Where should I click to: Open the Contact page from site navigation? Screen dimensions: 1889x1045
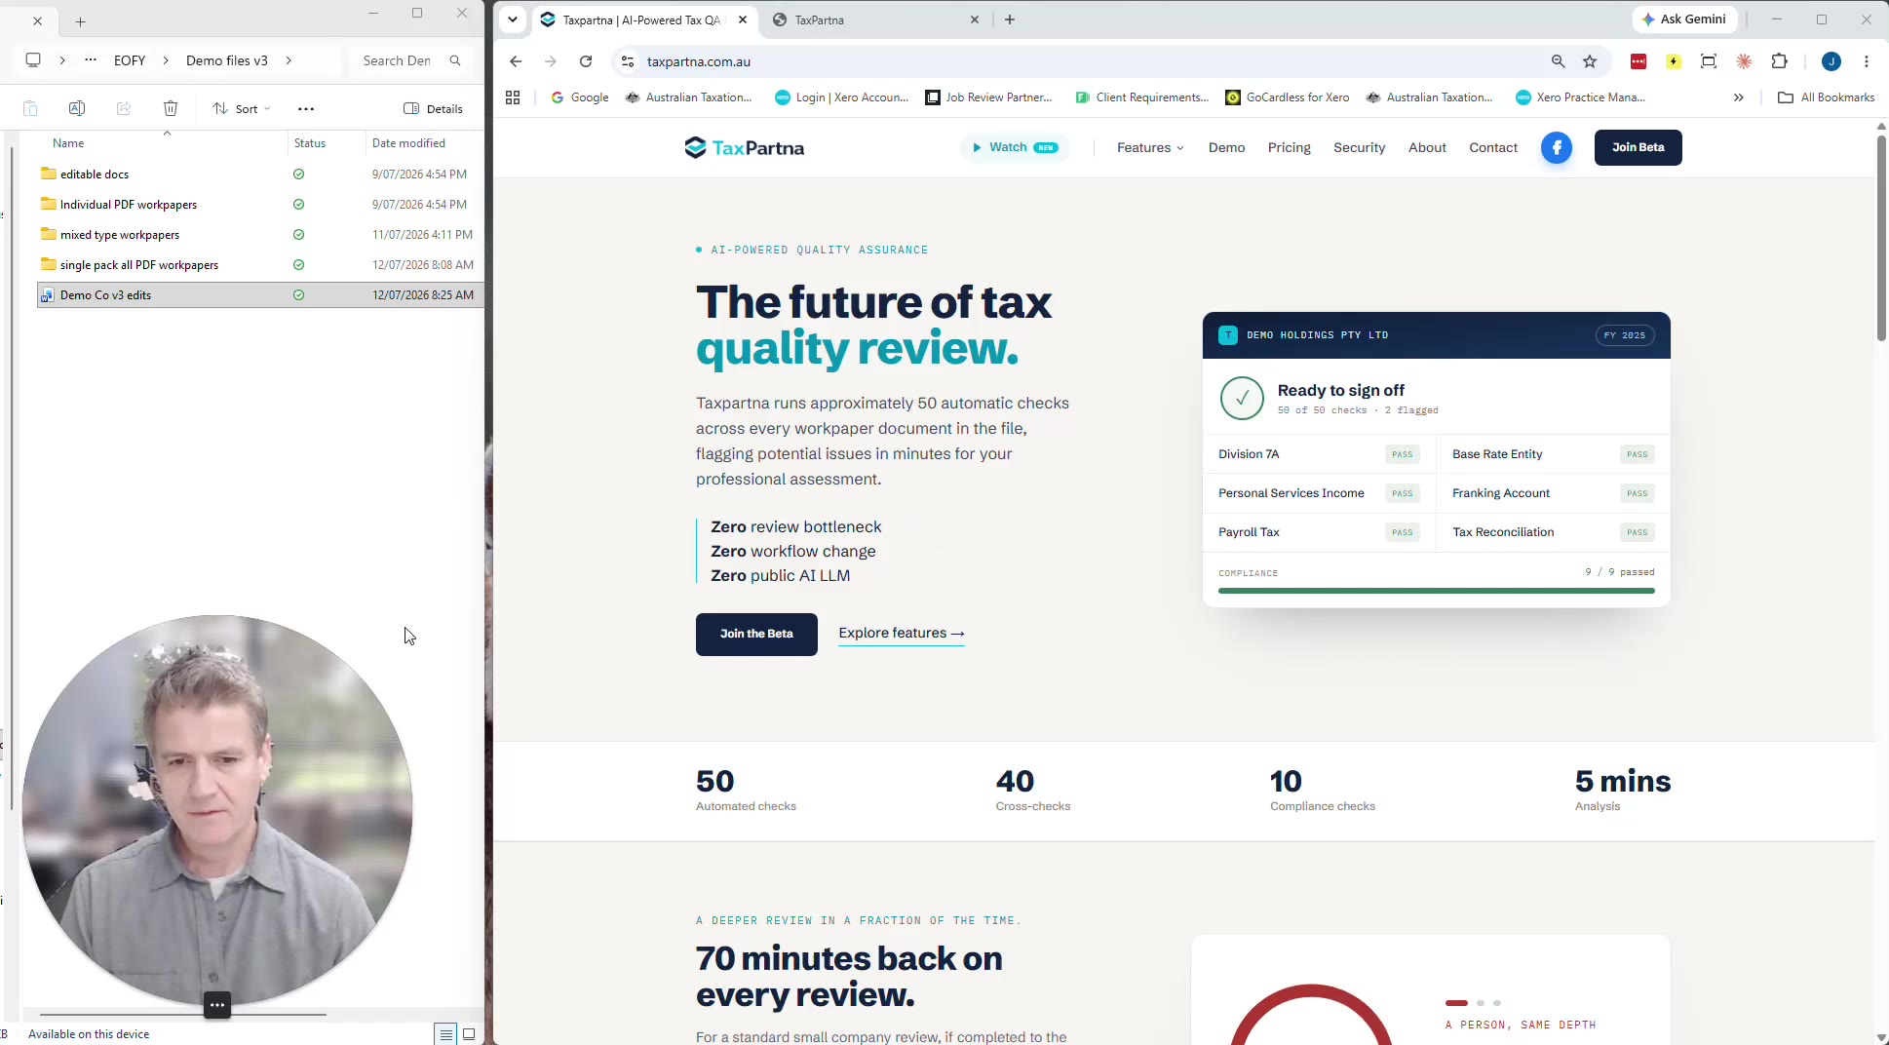[1493, 147]
